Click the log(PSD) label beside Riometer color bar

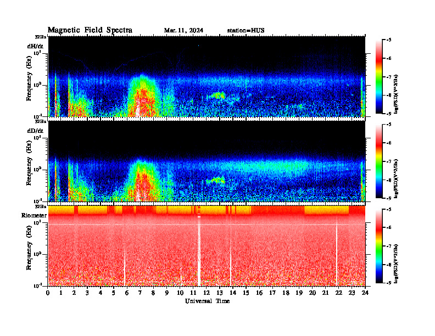(x=396, y=263)
